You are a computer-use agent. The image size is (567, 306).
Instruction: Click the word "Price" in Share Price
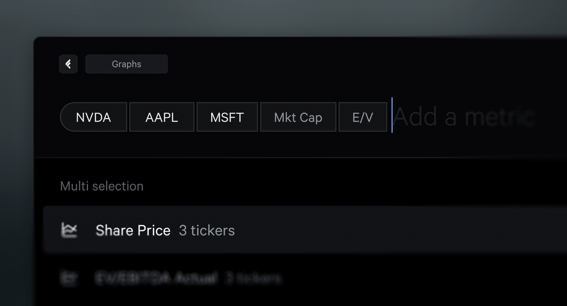coord(154,230)
